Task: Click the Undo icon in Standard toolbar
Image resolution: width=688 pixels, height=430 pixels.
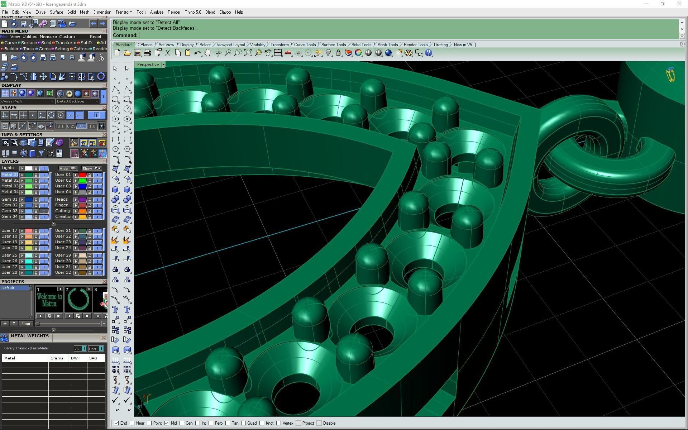Action: [197, 53]
